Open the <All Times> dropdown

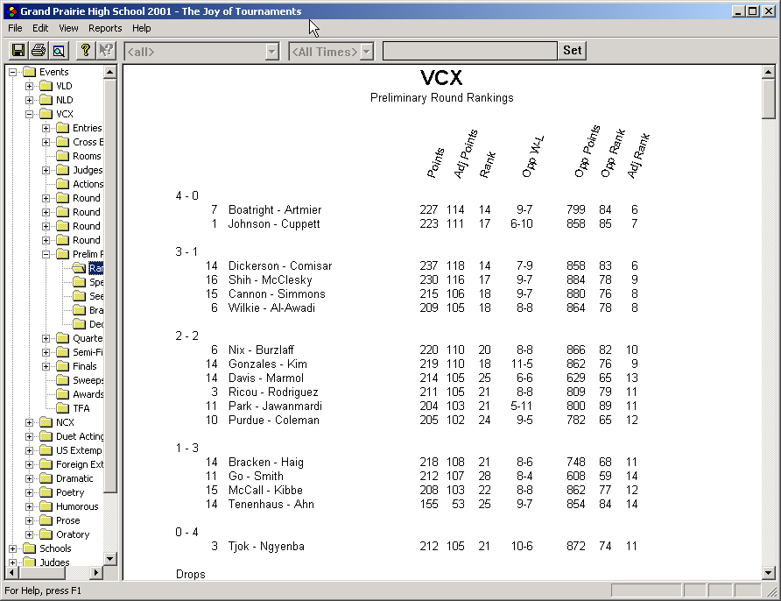[368, 51]
